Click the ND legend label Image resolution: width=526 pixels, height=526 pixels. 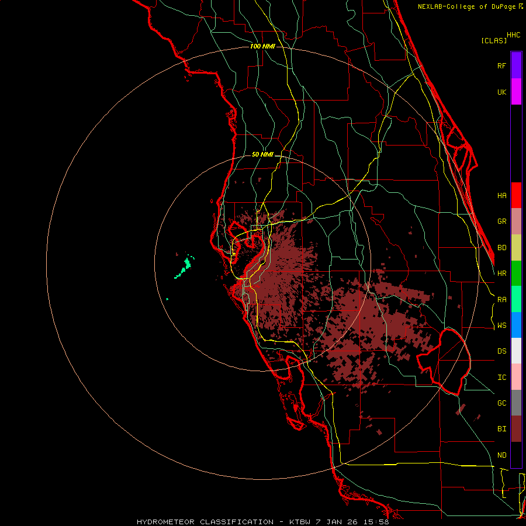click(x=501, y=455)
